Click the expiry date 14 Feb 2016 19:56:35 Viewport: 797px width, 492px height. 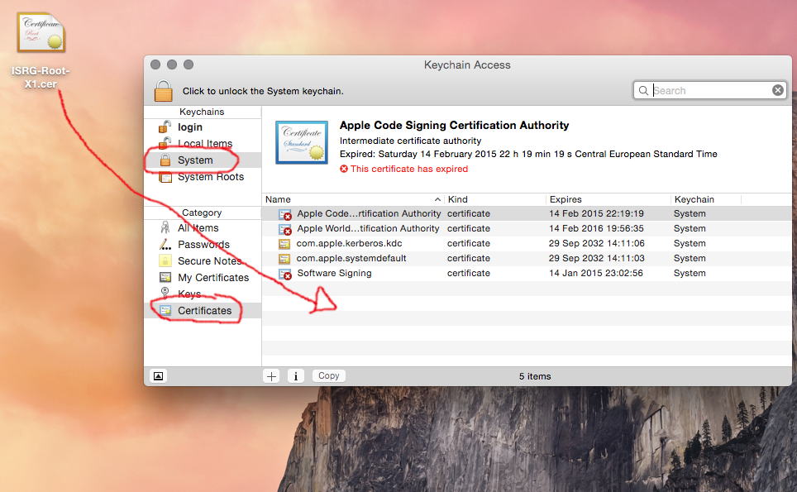(x=596, y=228)
